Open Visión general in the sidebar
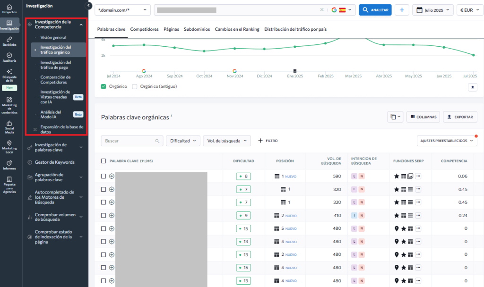 tap(53, 37)
